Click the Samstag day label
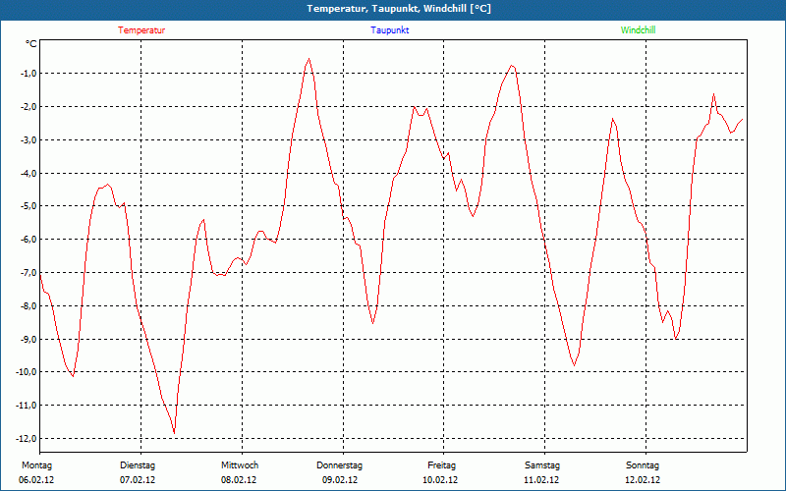This screenshot has width=786, height=491. [542, 465]
